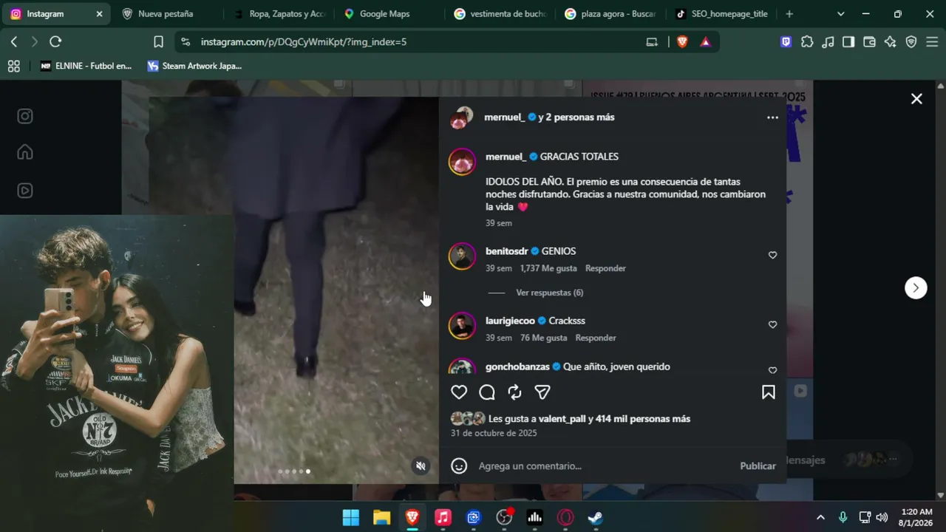946x532 pixels.
Task: Open the emoji picker for the comment
Action: click(x=459, y=466)
